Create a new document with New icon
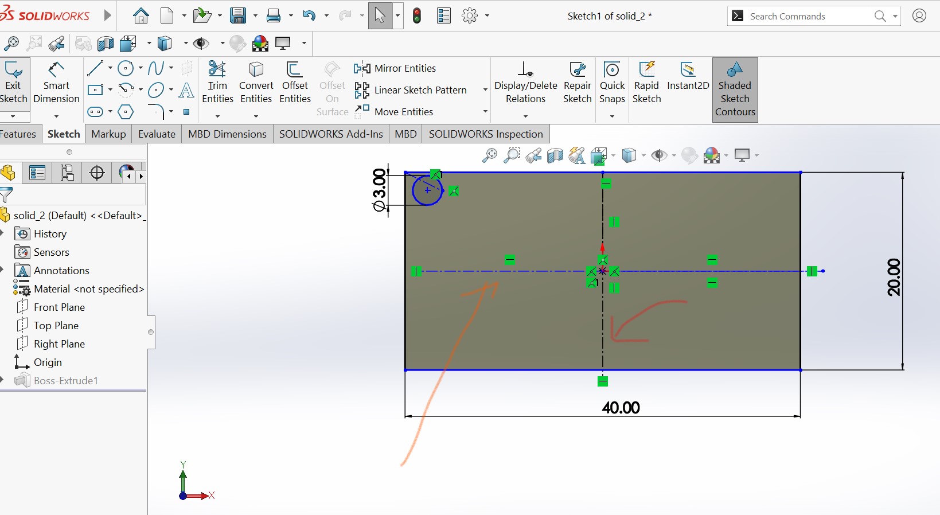Screen dimensions: 940x515 pyautogui.click(x=167, y=16)
